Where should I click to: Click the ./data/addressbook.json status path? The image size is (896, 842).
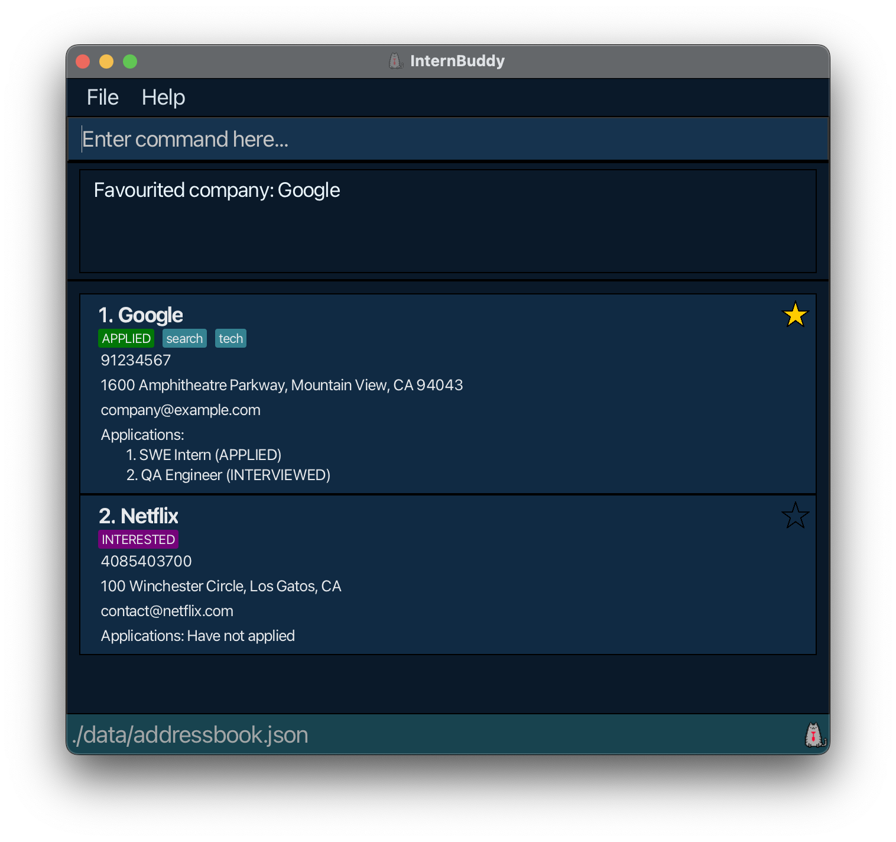click(x=190, y=735)
